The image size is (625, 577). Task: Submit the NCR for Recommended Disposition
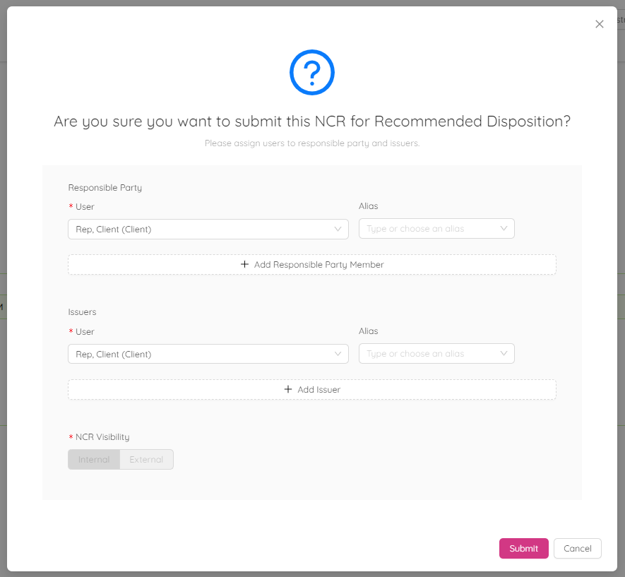click(523, 548)
